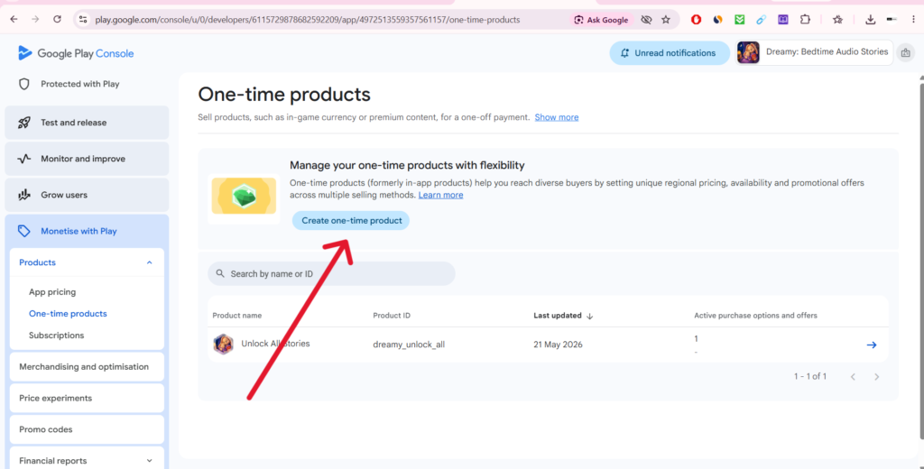This screenshot has height=469, width=924.
Task: Select One-time products in sidebar
Action: tap(68, 314)
